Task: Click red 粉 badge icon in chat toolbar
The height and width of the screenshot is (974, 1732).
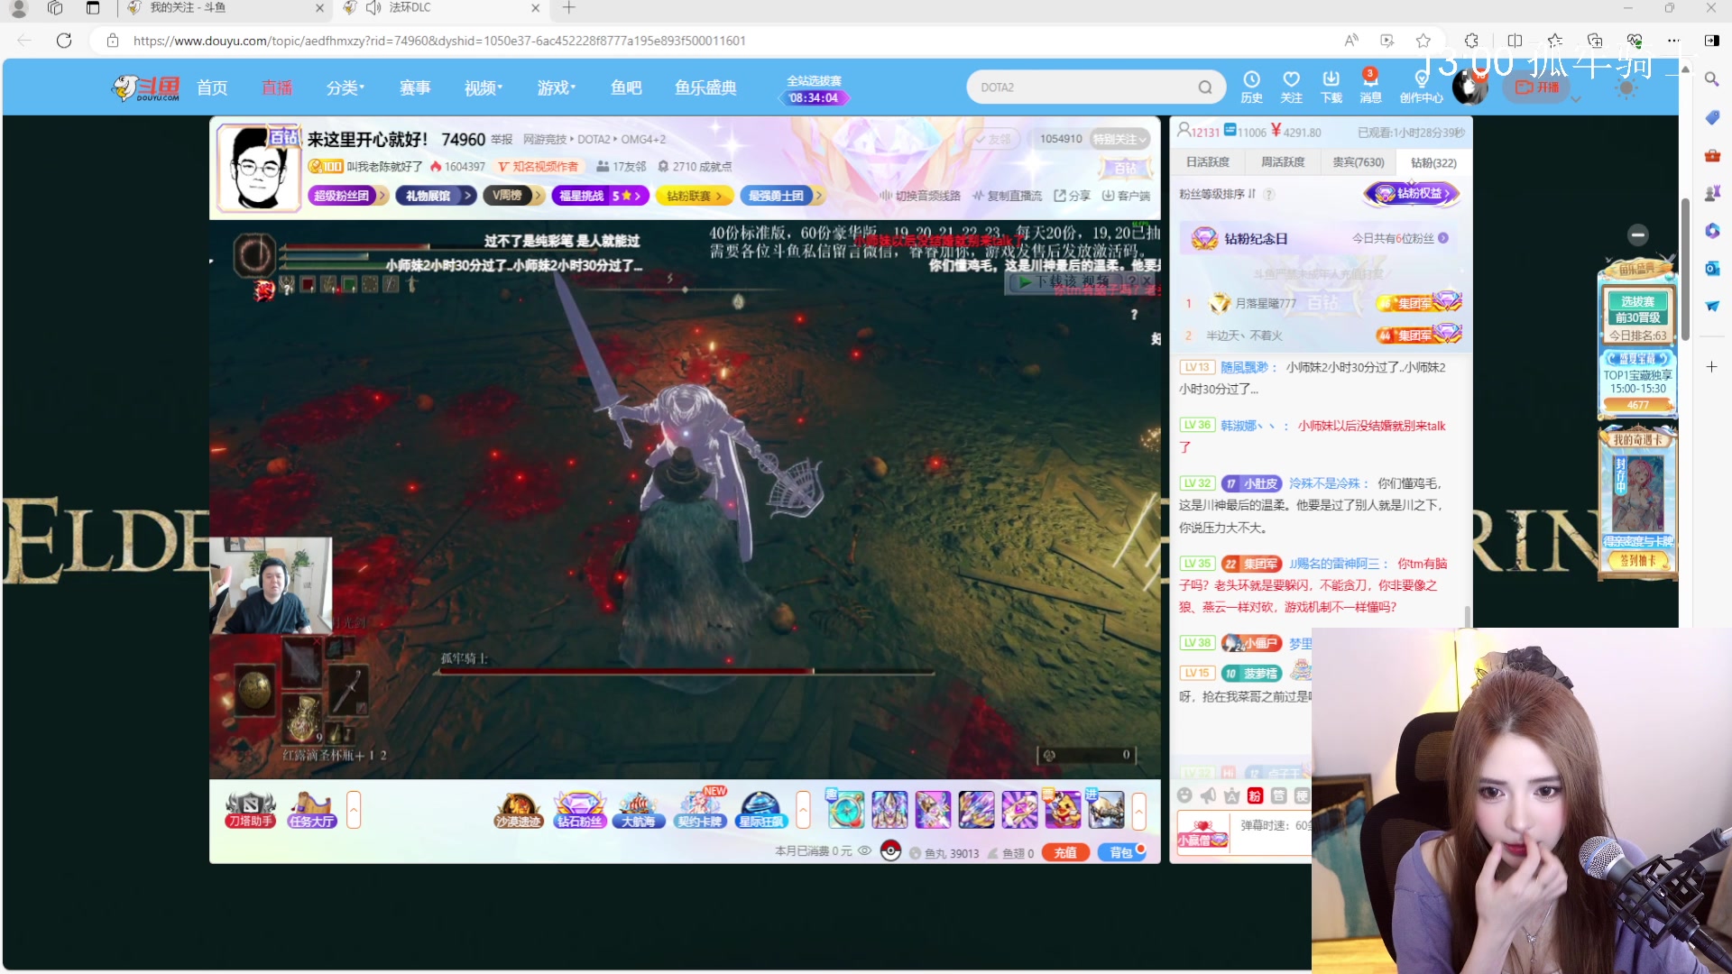Action: coord(1255,795)
